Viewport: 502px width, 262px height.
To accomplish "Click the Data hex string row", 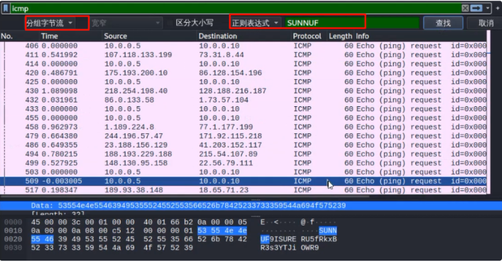I will (251, 205).
